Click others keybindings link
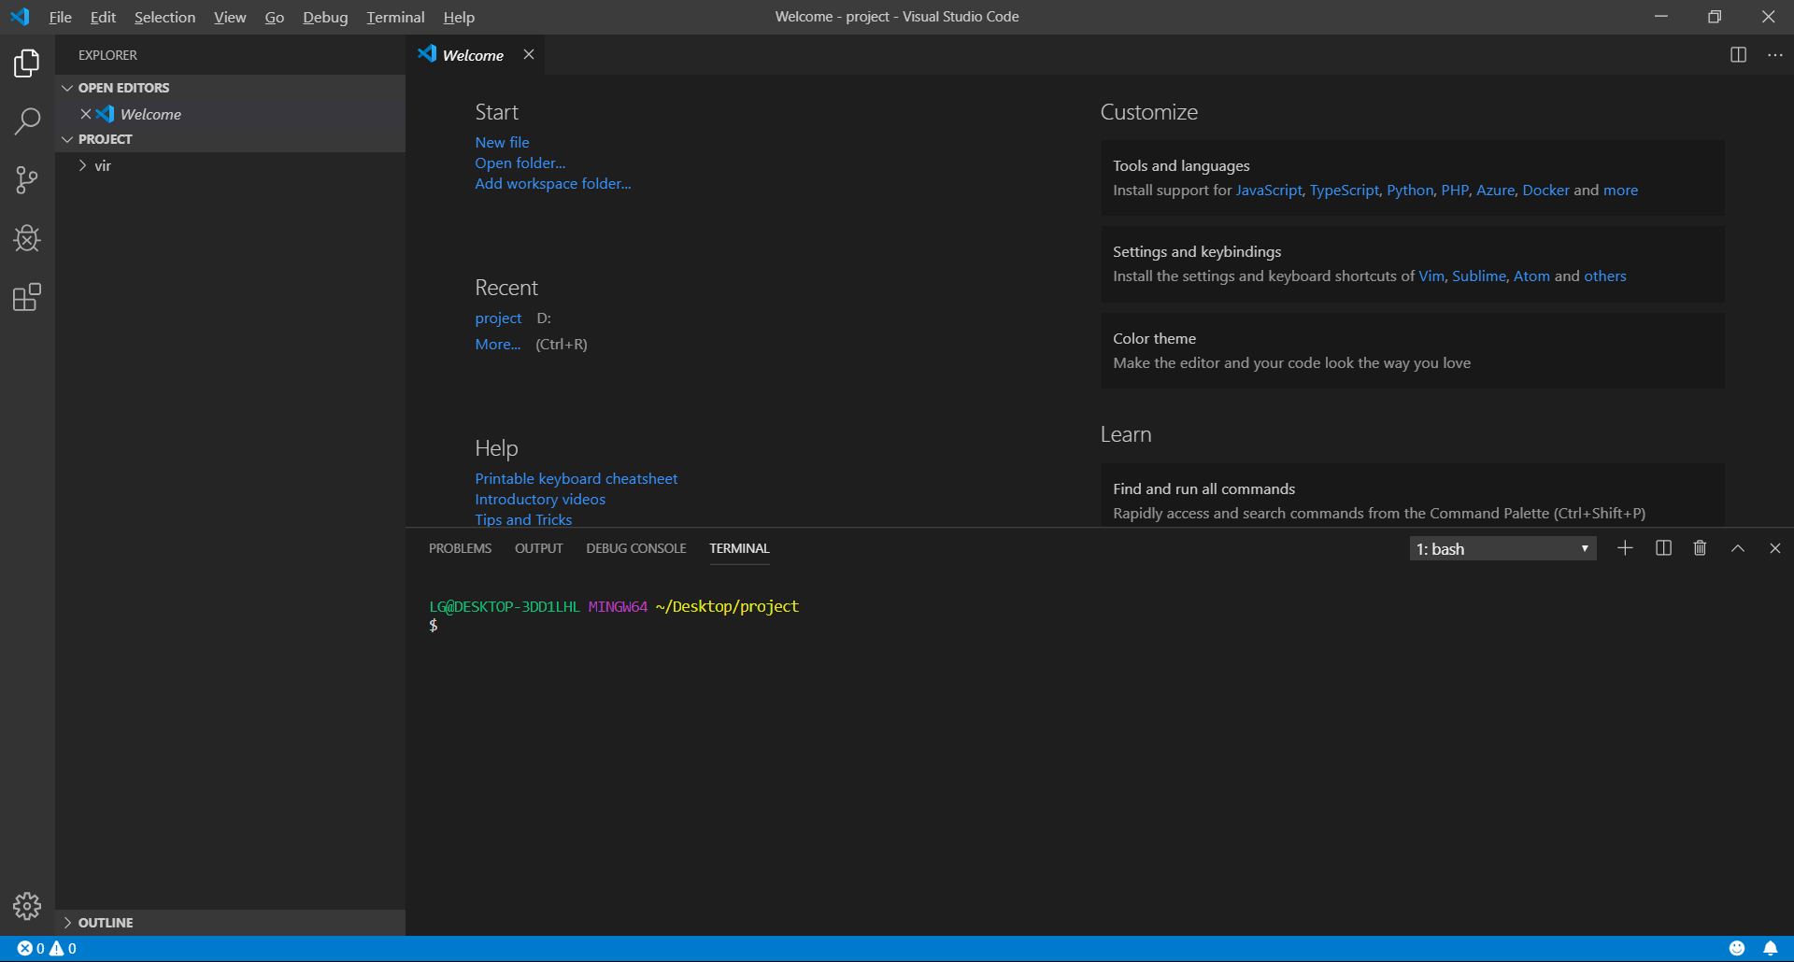Image resolution: width=1794 pixels, height=962 pixels. (1604, 276)
